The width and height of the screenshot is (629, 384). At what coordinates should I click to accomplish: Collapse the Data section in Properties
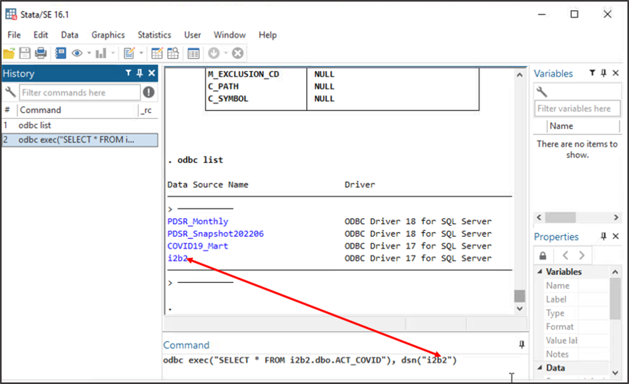(540, 368)
